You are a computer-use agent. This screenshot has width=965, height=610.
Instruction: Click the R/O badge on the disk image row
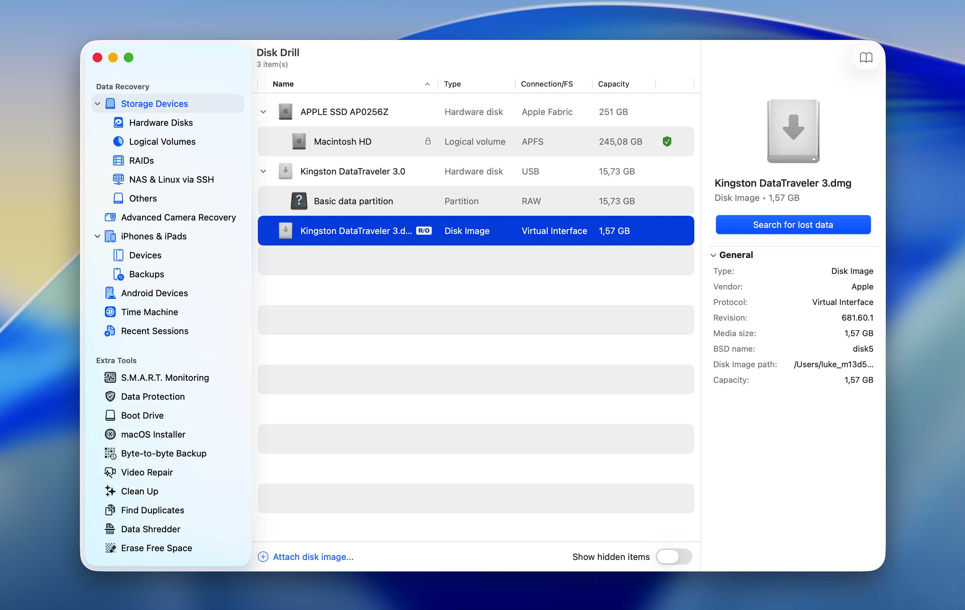424,230
